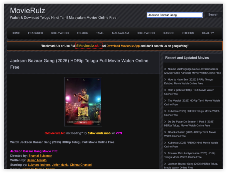The image size is (227, 173).
Task: Click Download Movierulz App link
Action: pyautogui.click(x=123, y=46)
